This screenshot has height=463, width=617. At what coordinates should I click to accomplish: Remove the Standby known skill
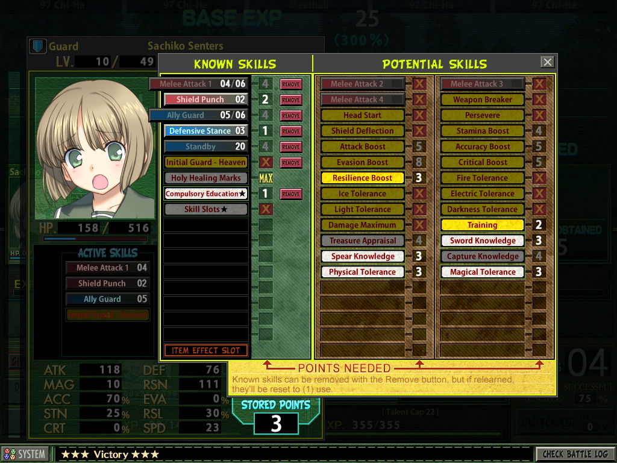tap(291, 147)
